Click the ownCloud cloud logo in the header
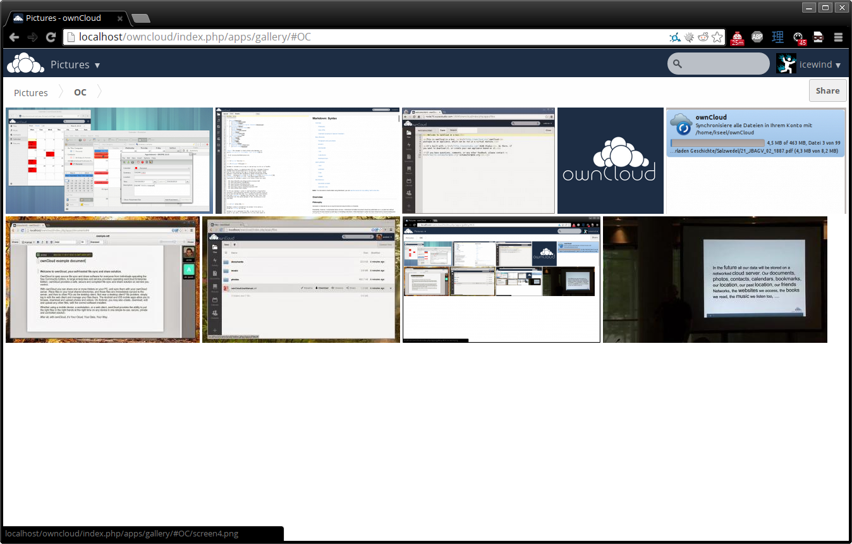 coord(25,63)
